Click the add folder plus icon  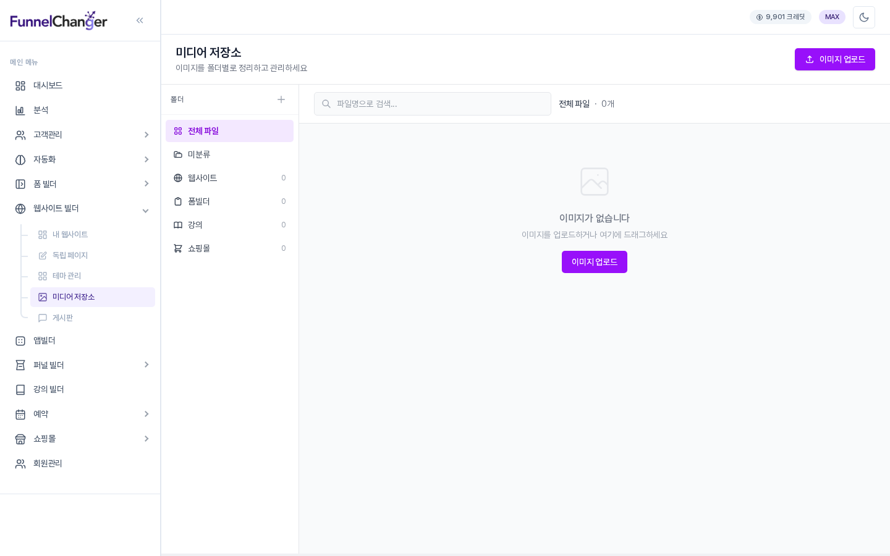(281, 99)
